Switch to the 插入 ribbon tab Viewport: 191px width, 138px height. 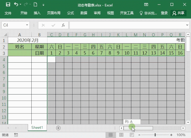37,13
